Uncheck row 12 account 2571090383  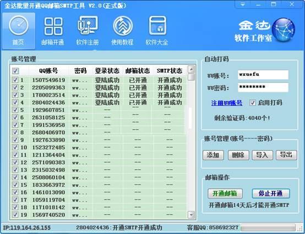tap(15, 162)
